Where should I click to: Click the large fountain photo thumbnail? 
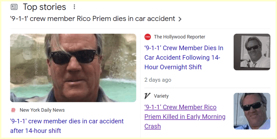(x=73, y=68)
